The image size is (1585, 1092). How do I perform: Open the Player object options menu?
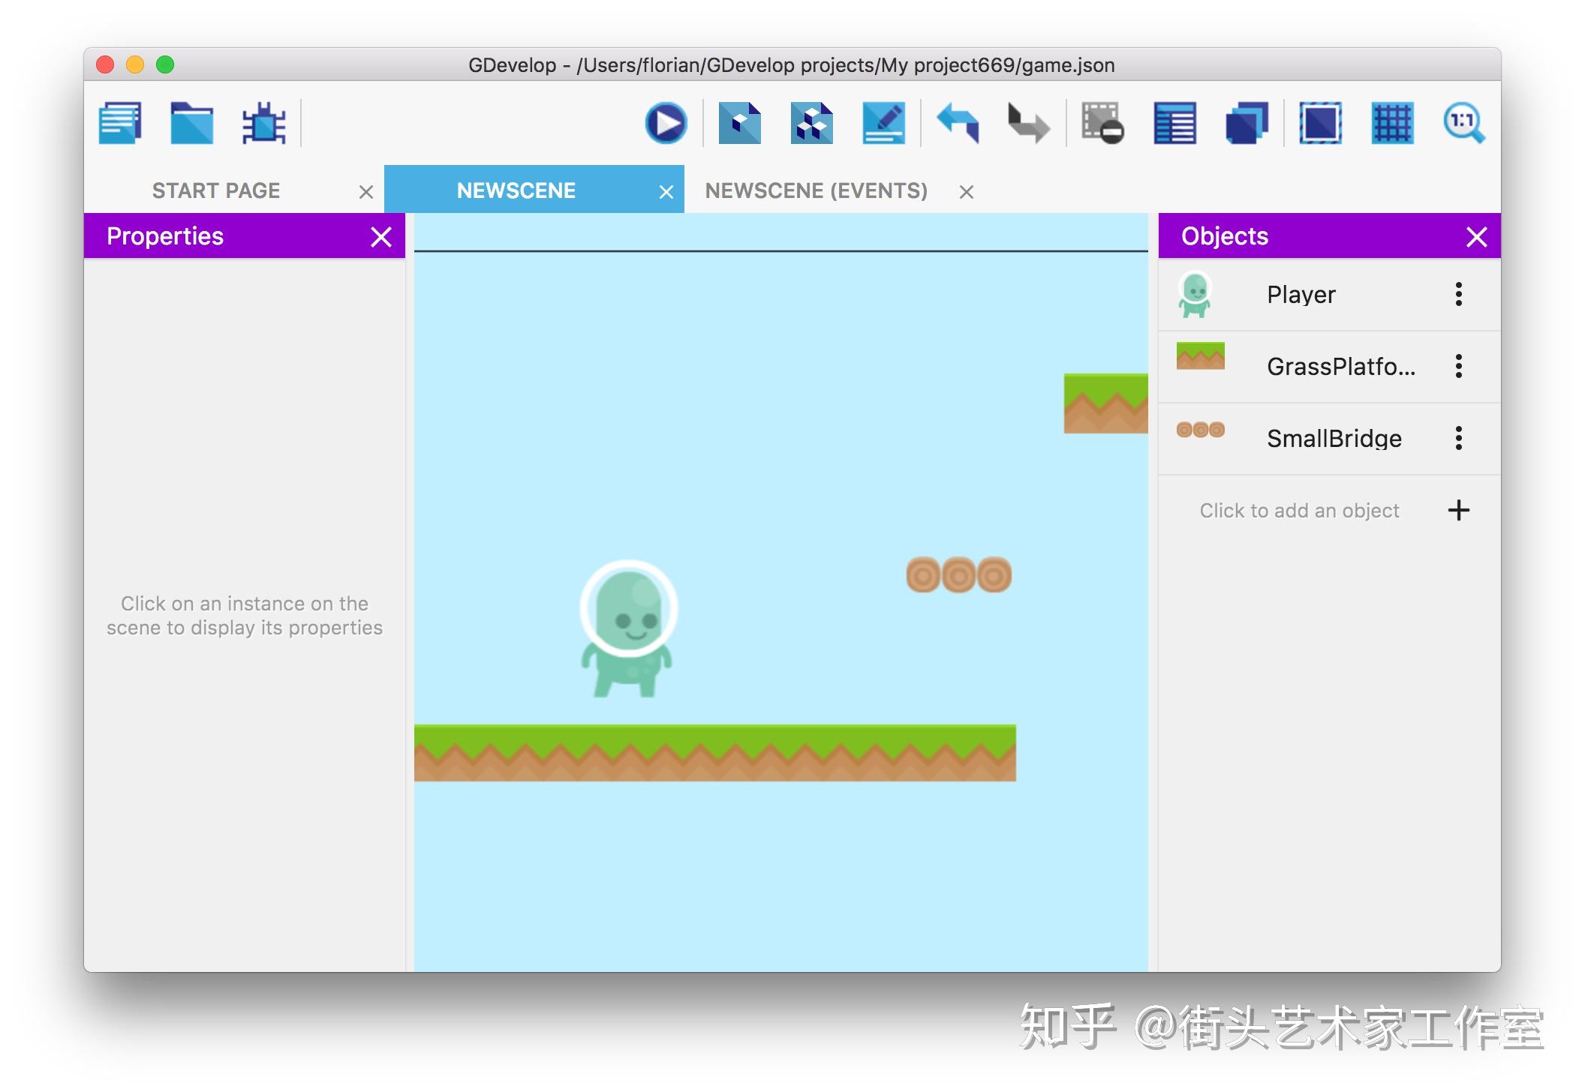pyautogui.click(x=1458, y=294)
